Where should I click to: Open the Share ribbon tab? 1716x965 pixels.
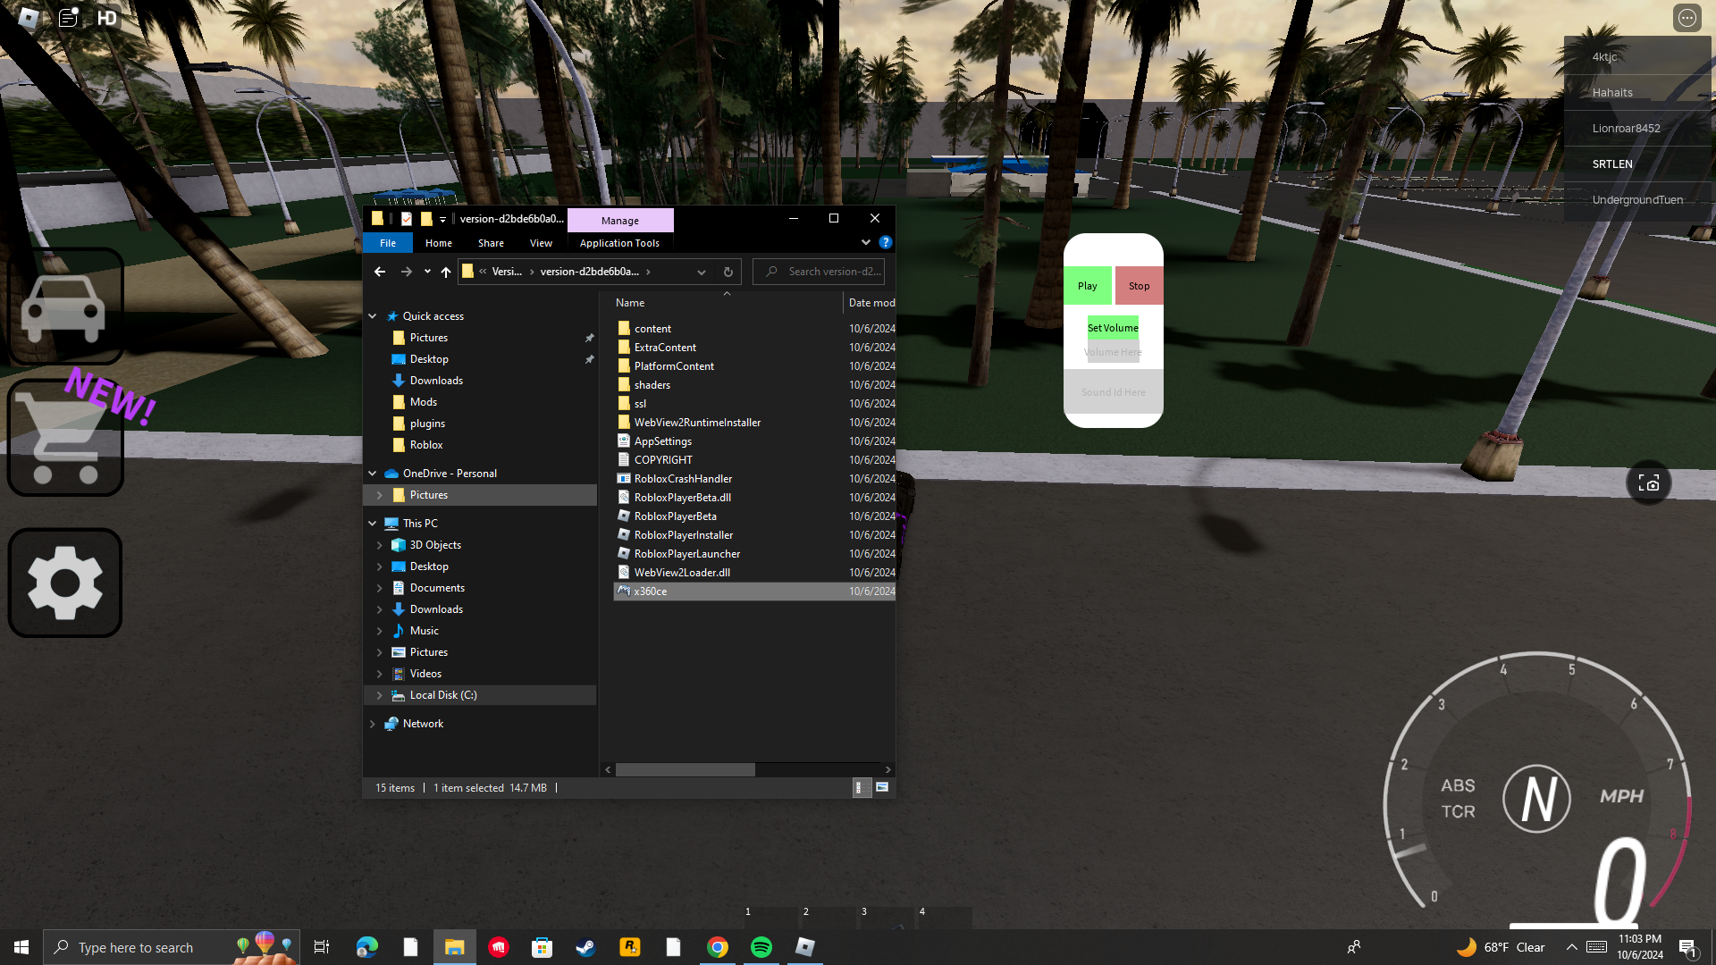(x=491, y=243)
